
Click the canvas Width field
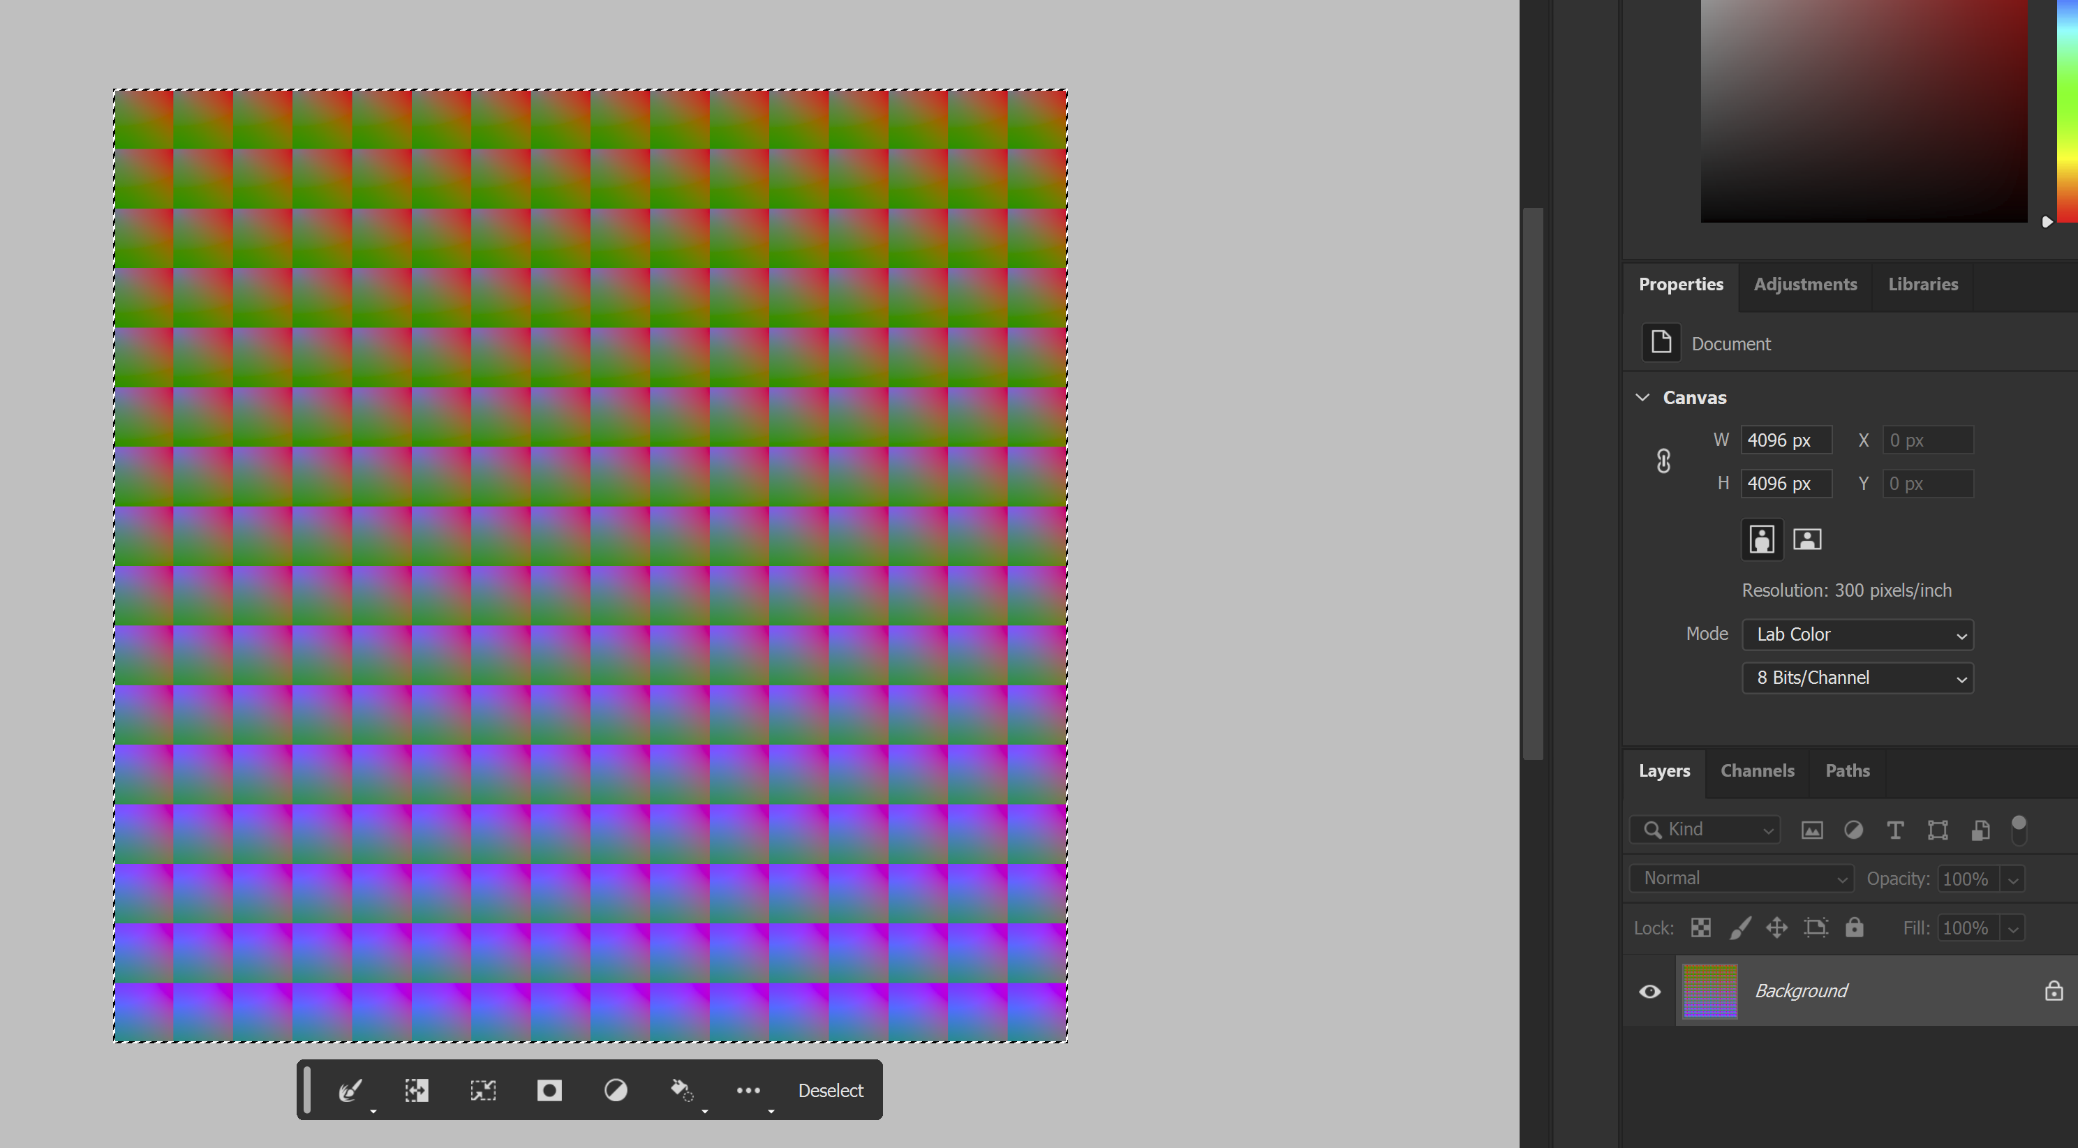click(1786, 440)
